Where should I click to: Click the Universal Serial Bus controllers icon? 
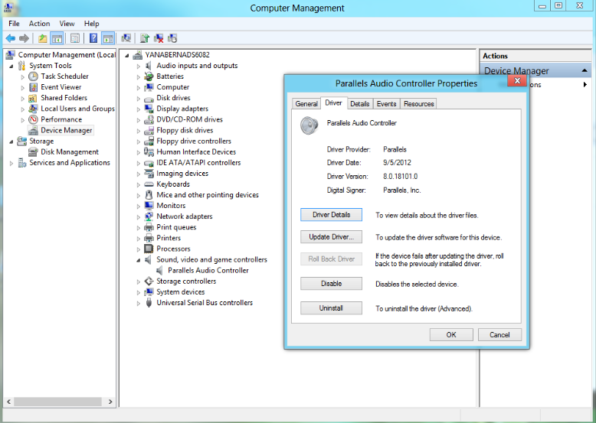pyautogui.click(x=149, y=303)
